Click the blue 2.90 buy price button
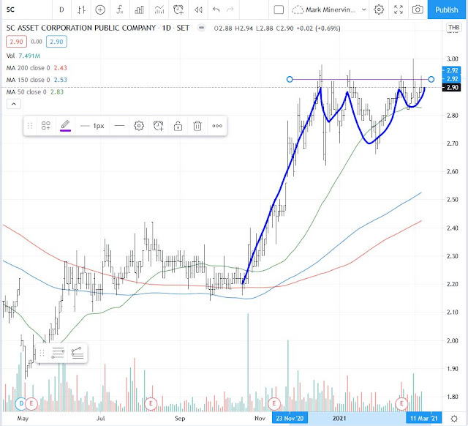The height and width of the screenshot is (426, 468). tap(56, 42)
